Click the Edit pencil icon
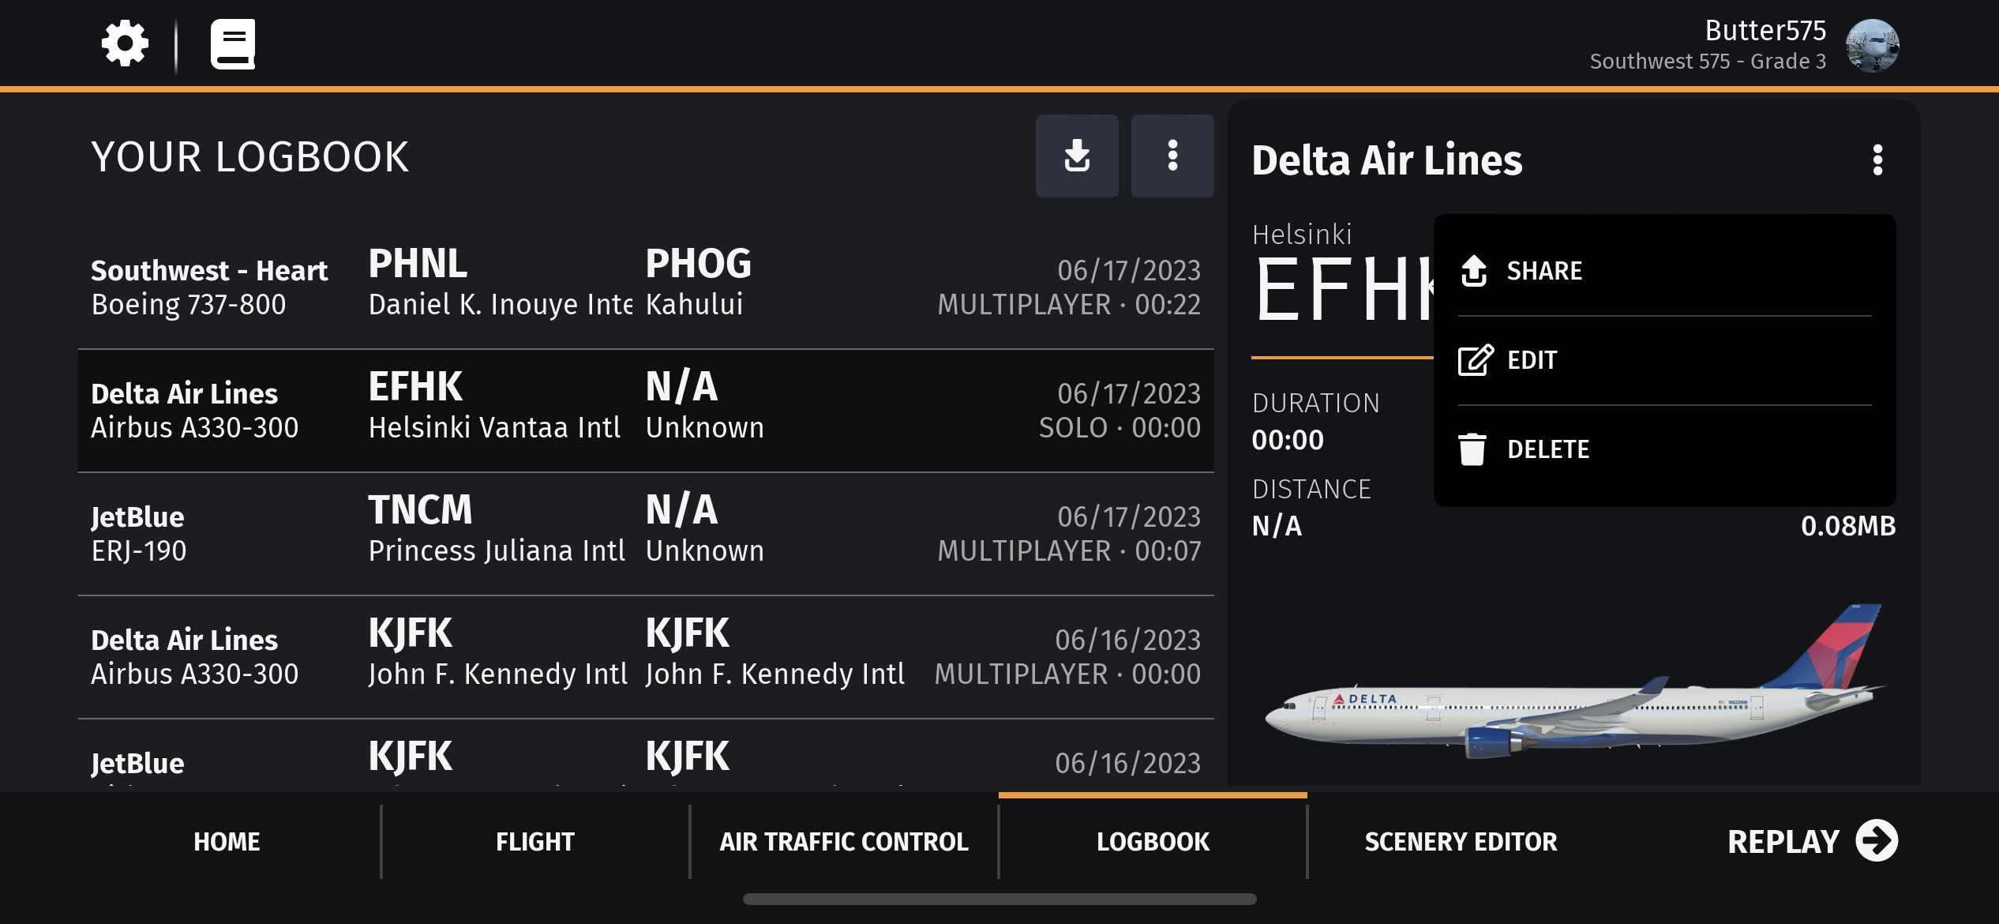The width and height of the screenshot is (1999, 924). tap(1475, 360)
